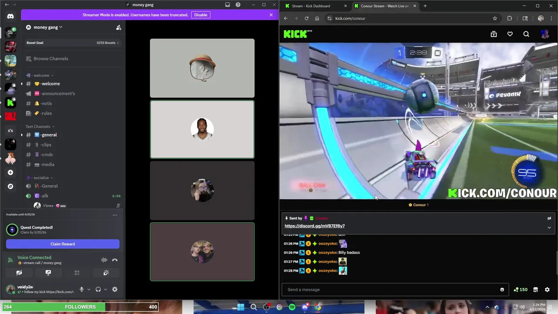Bookmark this page with the star icon
Screen dimensions: 558x314
click(495, 18)
